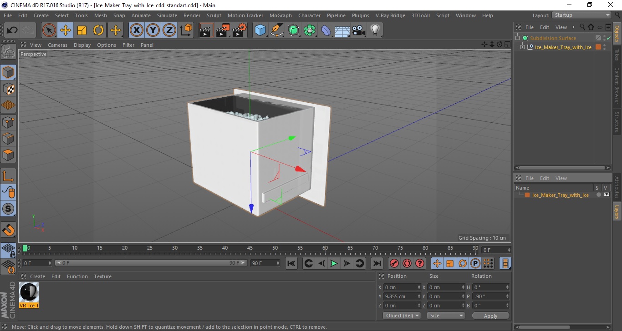This screenshot has width=622, height=331.
Task: Open the Objects panel View menu
Action: [561, 27]
